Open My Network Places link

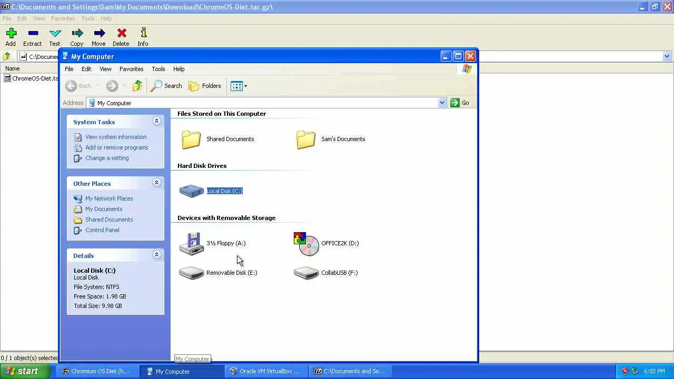pos(109,198)
